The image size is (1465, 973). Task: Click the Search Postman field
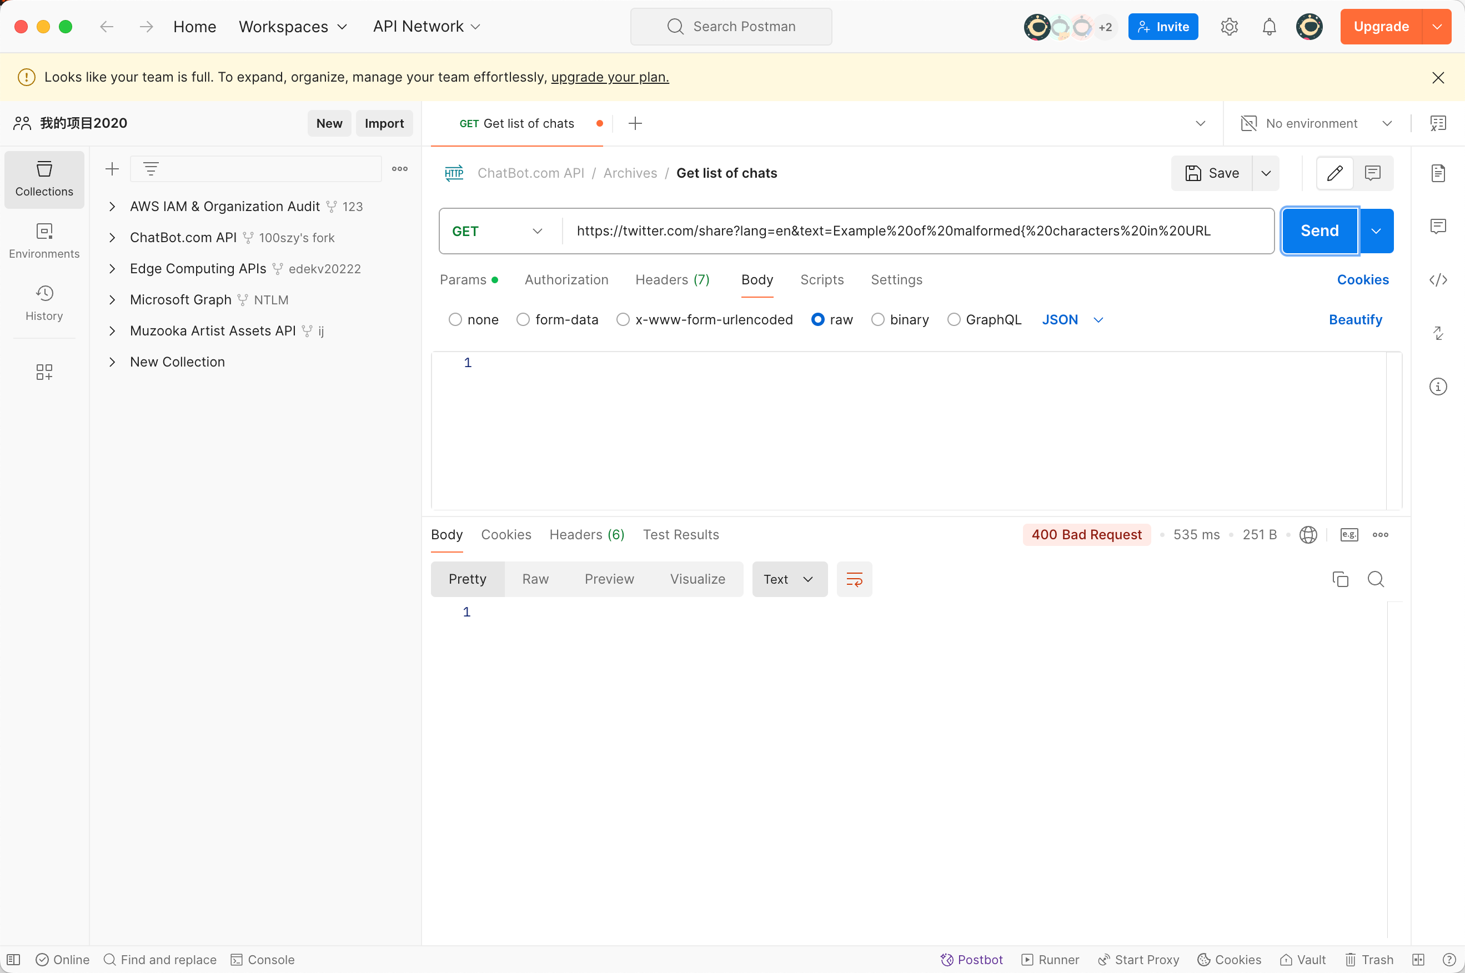731,27
